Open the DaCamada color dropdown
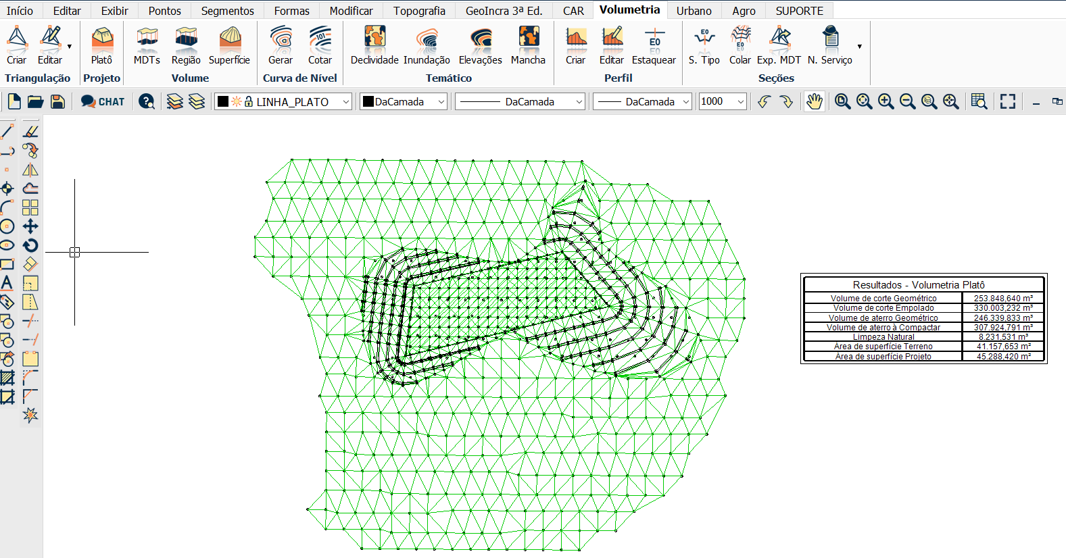The image size is (1066, 558). pos(441,101)
